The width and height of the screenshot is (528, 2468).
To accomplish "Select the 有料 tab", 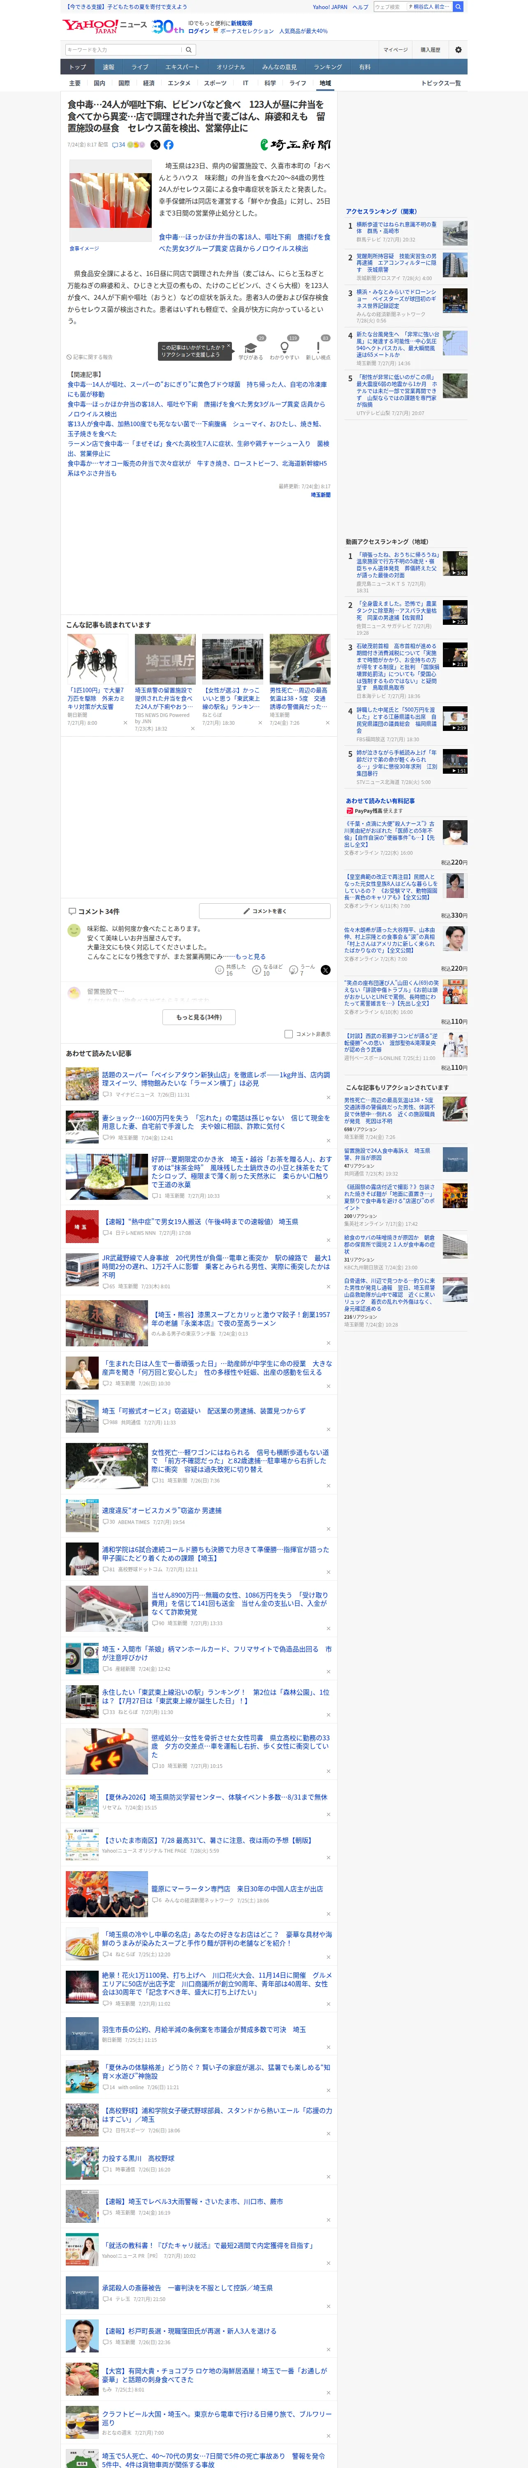I will point(364,67).
